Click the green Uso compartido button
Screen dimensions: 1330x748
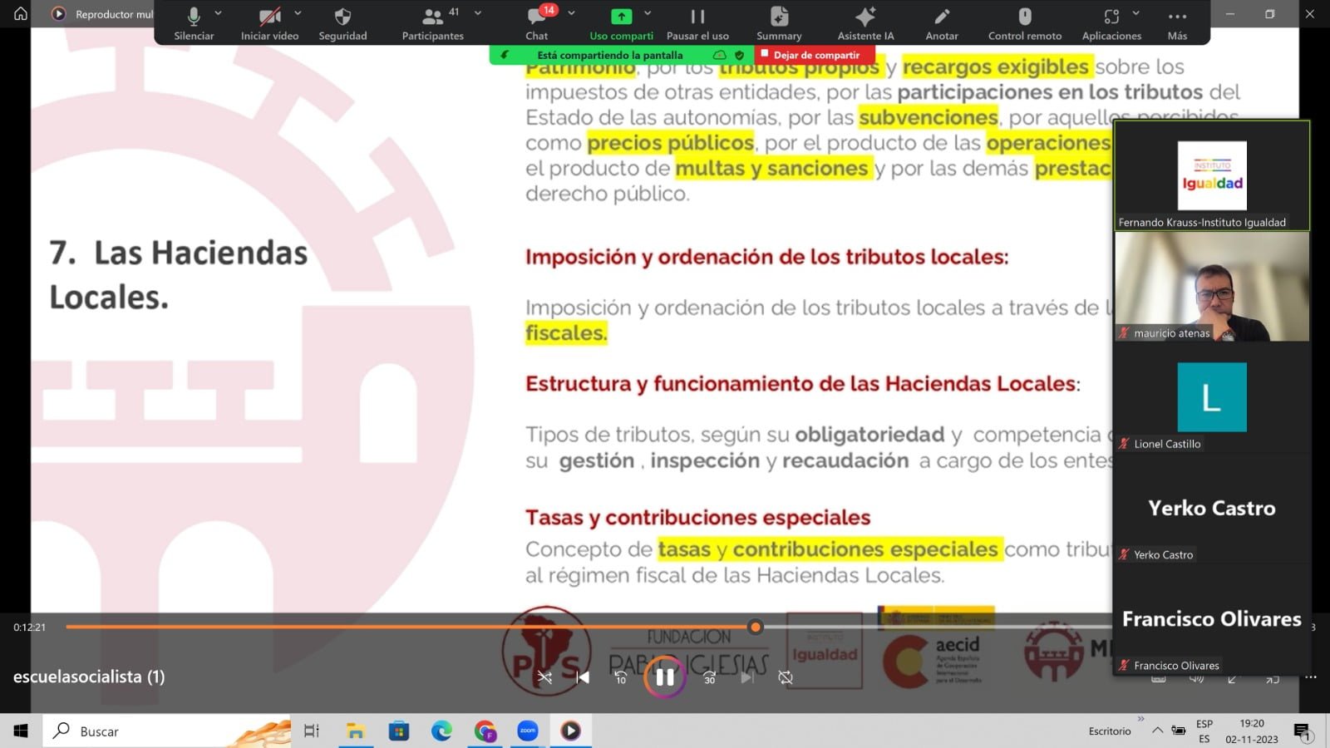(621, 22)
